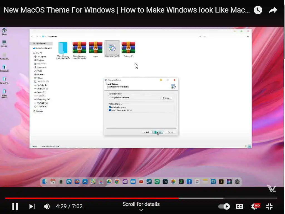Open Local Disk (C:) drive
This screenshot has width=285, height=214.
click(x=41, y=82)
